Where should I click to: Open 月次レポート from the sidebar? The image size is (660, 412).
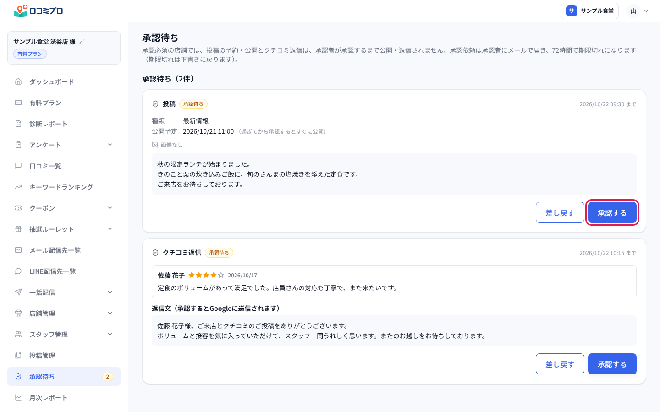(x=64, y=397)
